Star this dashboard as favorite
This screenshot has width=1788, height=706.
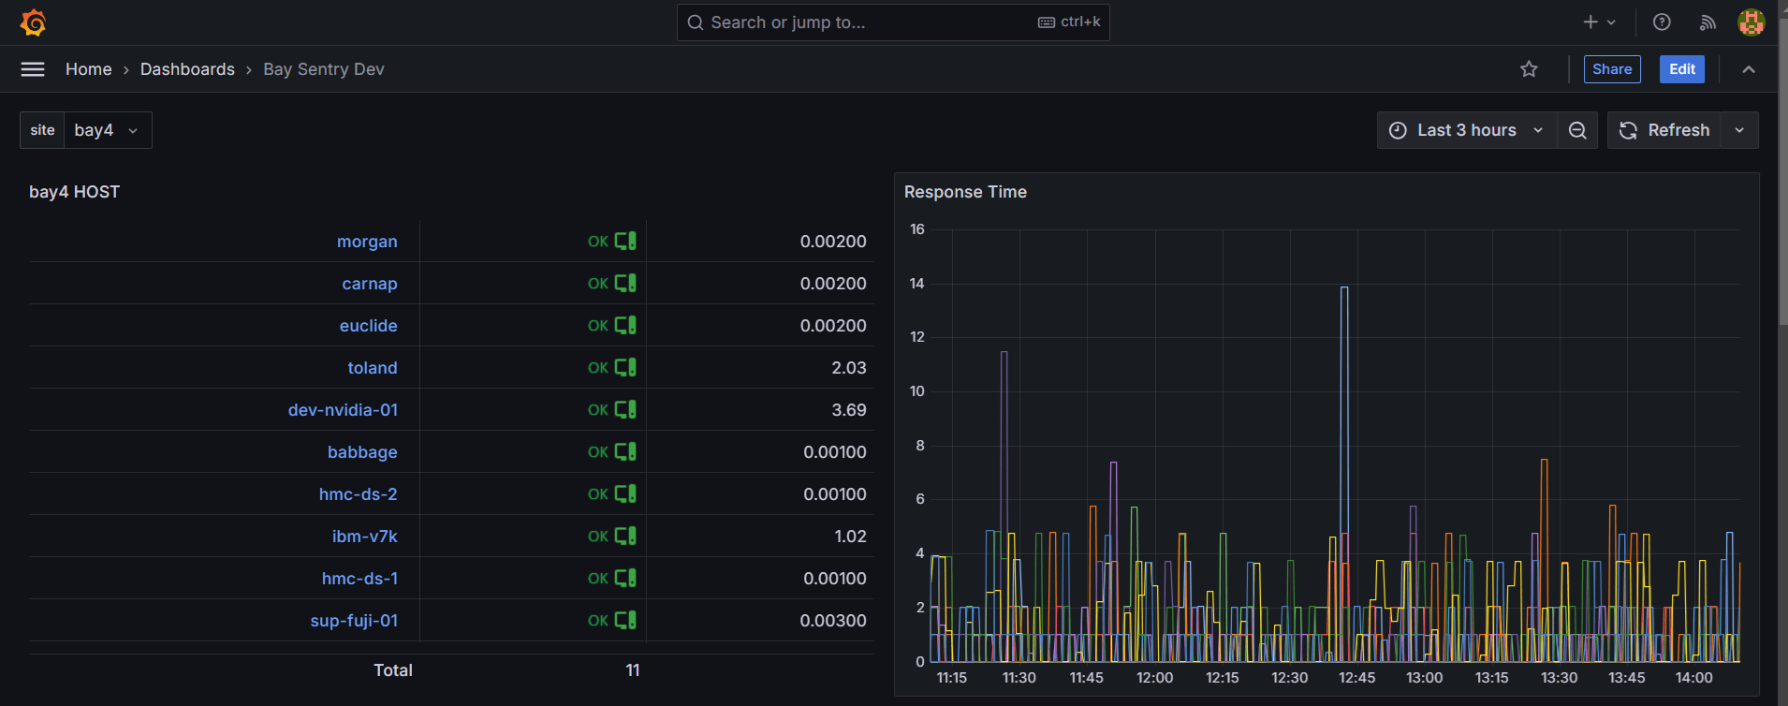[1529, 69]
